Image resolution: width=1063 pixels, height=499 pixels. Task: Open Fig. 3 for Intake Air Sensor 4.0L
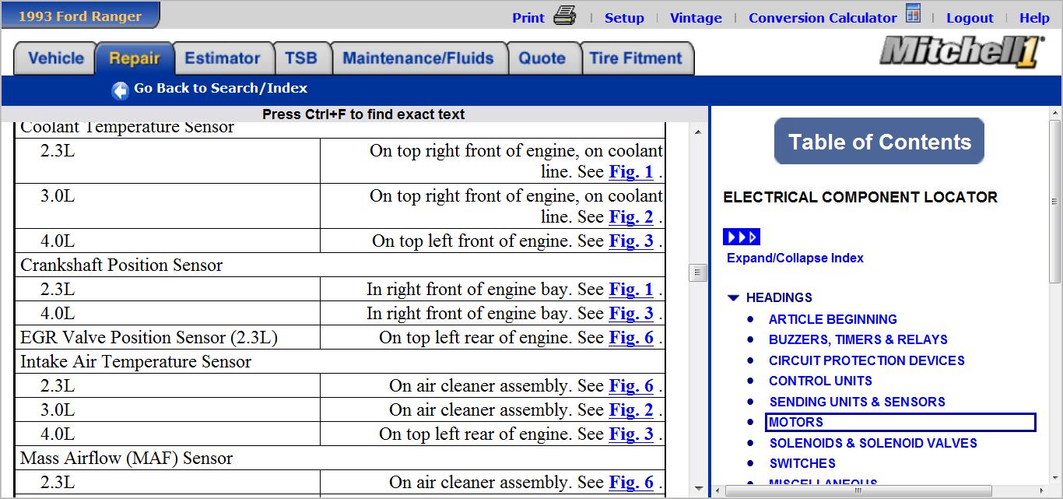[x=631, y=434]
